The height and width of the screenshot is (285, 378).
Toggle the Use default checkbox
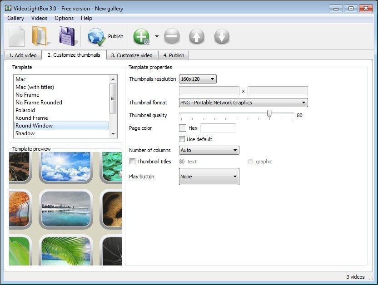[x=182, y=139]
